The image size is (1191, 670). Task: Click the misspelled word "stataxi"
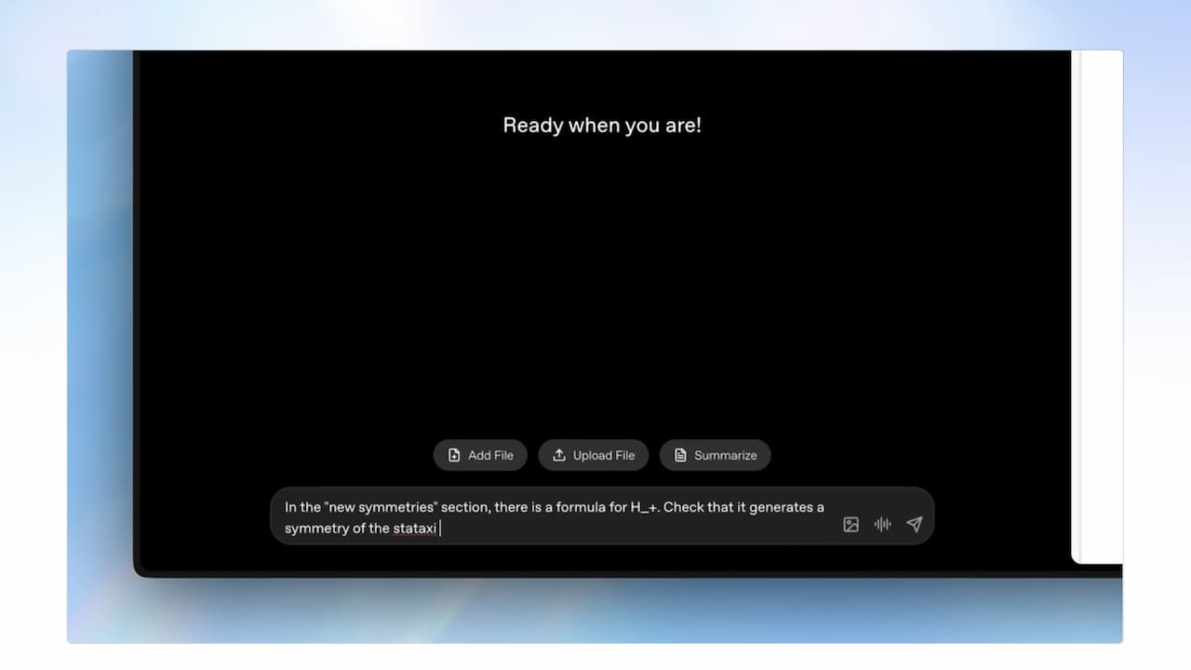[x=414, y=529]
